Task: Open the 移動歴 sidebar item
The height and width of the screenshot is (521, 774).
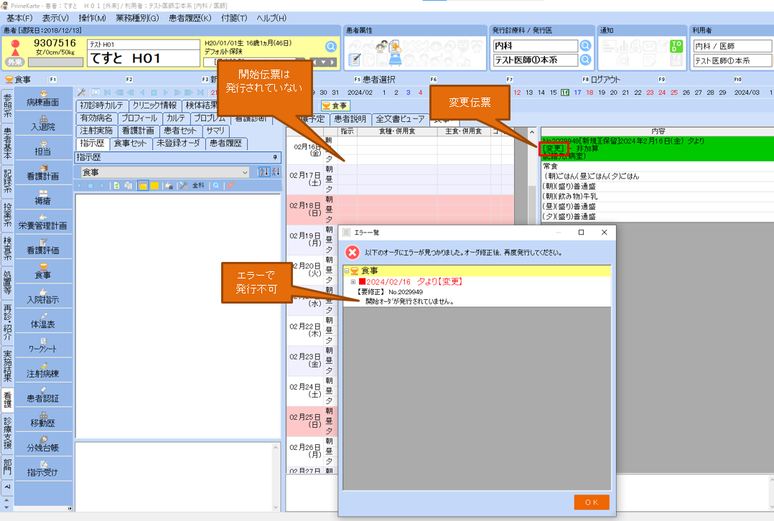Action: pyautogui.click(x=43, y=419)
